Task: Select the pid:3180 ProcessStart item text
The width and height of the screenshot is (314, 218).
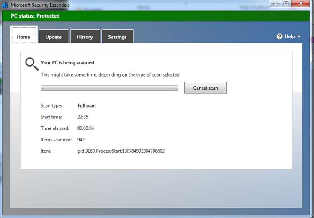Action: (x=121, y=151)
